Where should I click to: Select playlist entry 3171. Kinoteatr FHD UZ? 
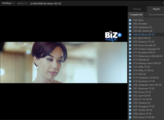[146, 53]
